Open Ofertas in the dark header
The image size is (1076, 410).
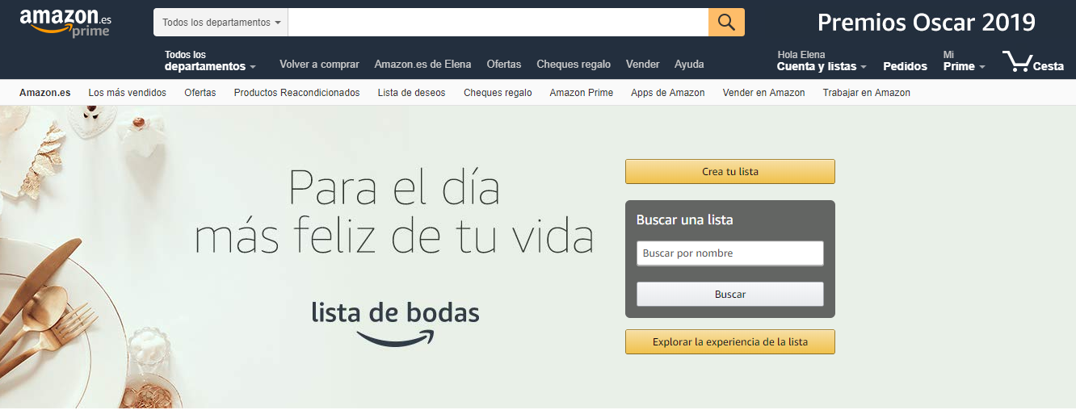click(504, 64)
